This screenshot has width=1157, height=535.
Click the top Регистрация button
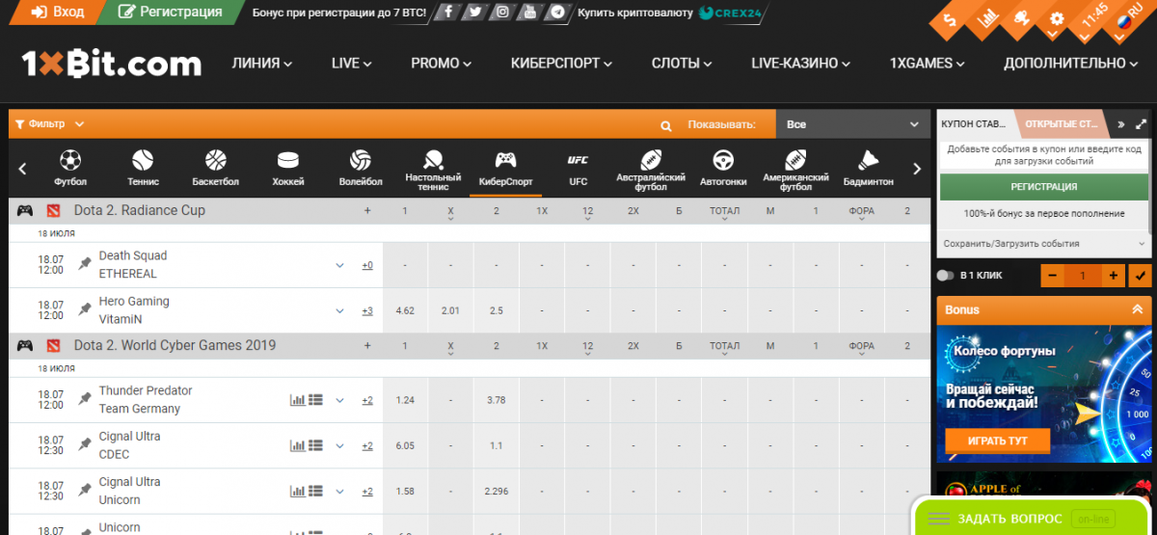click(170, 13)
